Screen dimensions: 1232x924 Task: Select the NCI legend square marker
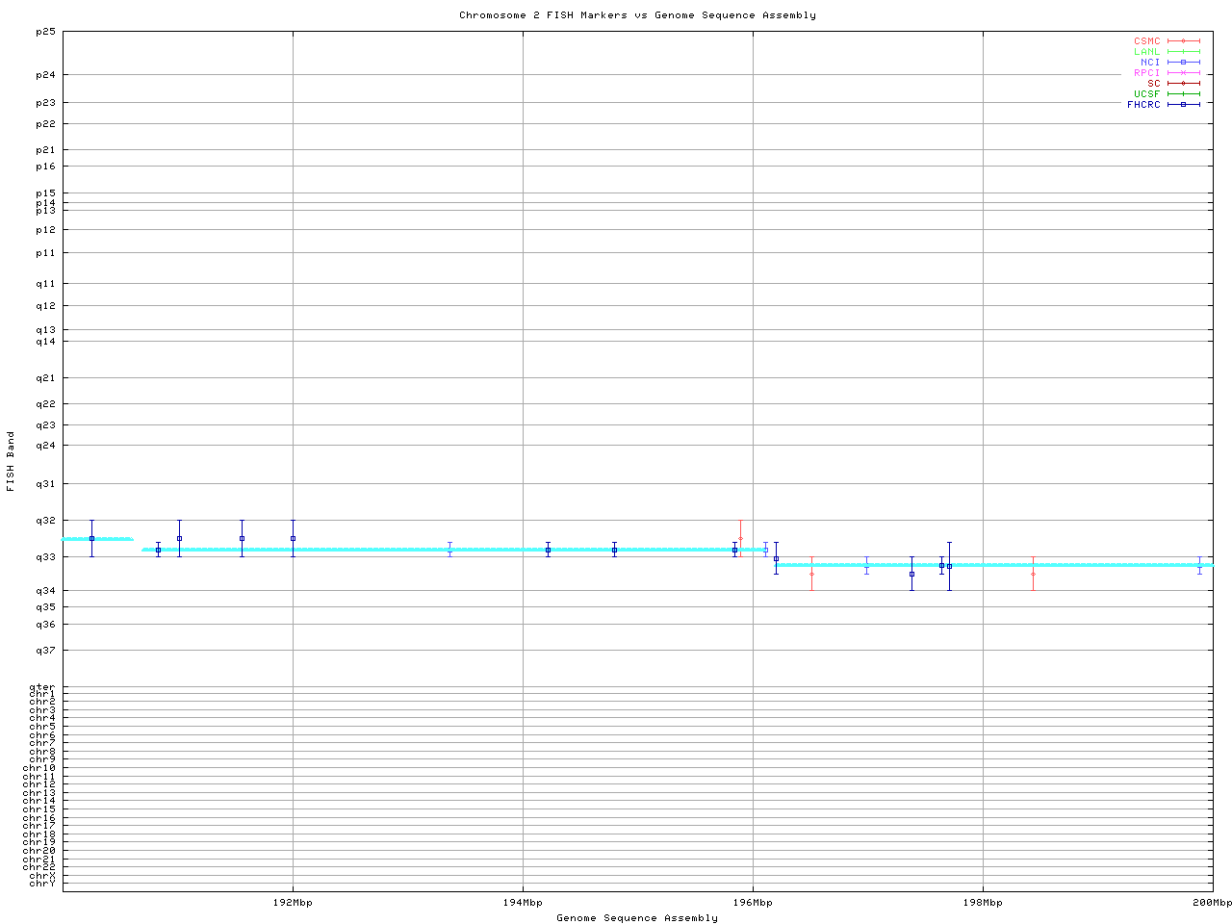click(1183, 63)
